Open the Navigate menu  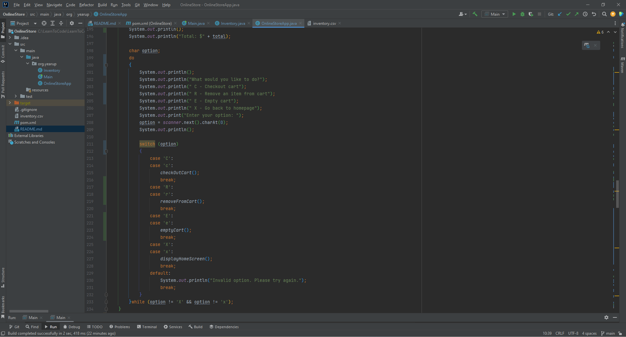(x=54, y=5)
